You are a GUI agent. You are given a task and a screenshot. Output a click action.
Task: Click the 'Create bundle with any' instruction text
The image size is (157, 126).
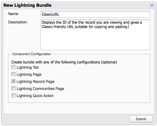point(64,62)
